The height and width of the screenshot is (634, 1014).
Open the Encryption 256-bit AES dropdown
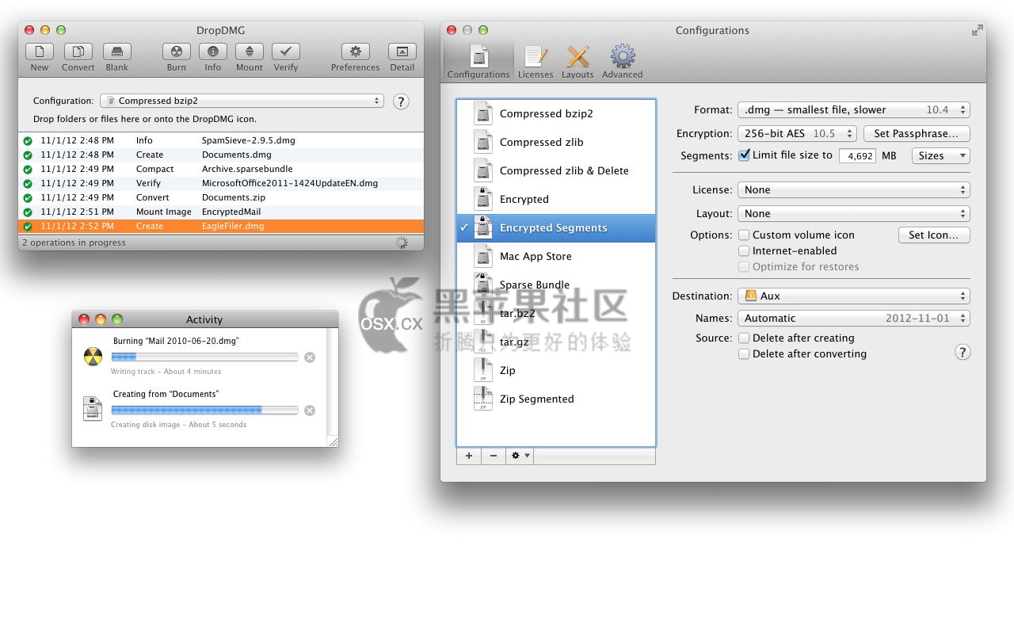point(797,134)
